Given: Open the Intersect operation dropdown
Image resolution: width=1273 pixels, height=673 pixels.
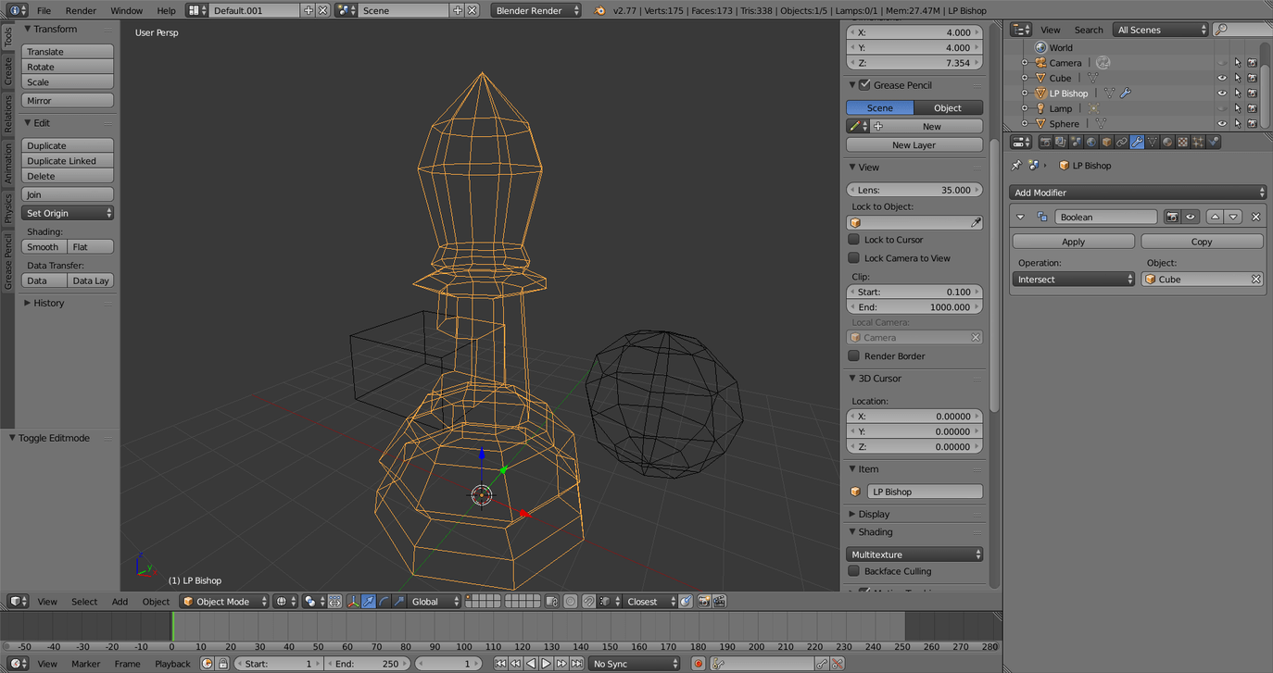Looking at the screenshot, I should point(1073,280).
